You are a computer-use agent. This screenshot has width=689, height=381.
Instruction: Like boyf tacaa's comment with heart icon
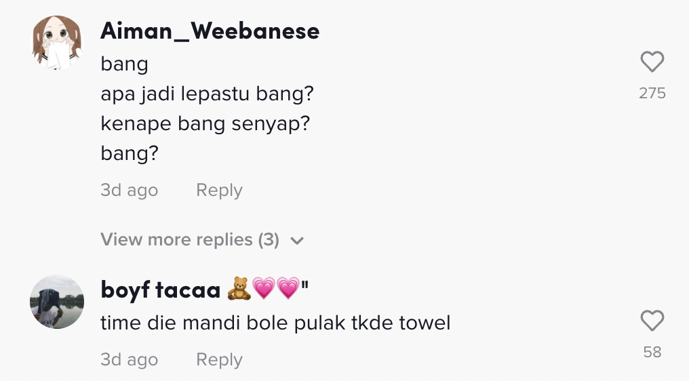(x=652, y=321)
